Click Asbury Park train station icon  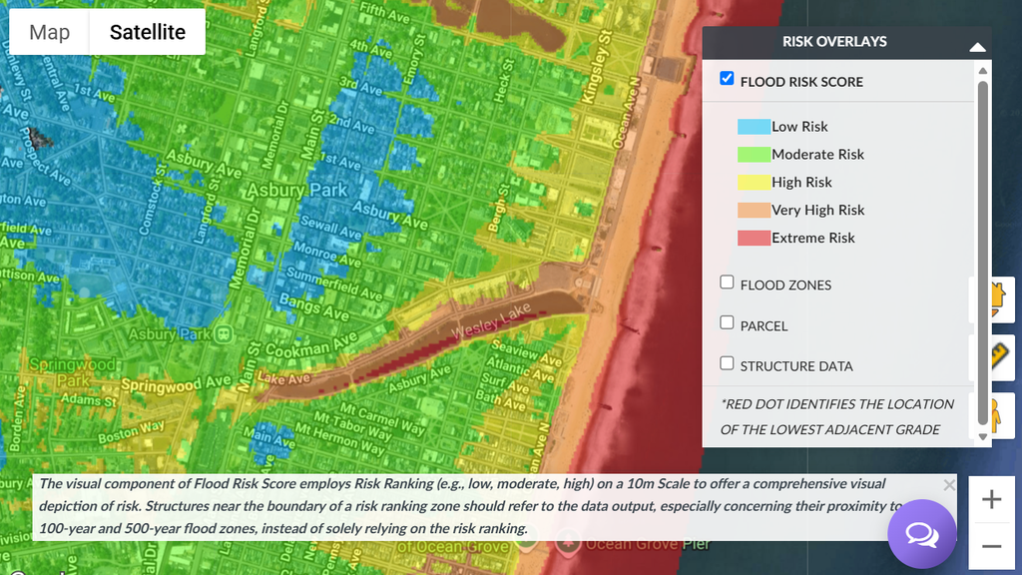(224, 334)
